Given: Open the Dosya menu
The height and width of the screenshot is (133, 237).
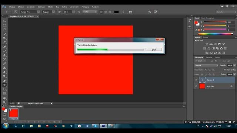Looking at the screenshot, I should [12, 7].
